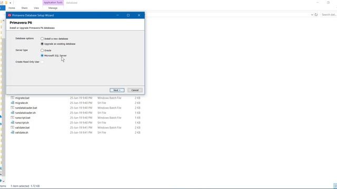Open the Share ribbon tab in Explorer

tap(24, 8)
